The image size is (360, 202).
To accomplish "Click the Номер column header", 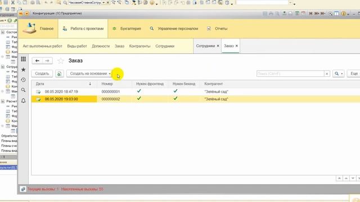I will pos(107,84).
